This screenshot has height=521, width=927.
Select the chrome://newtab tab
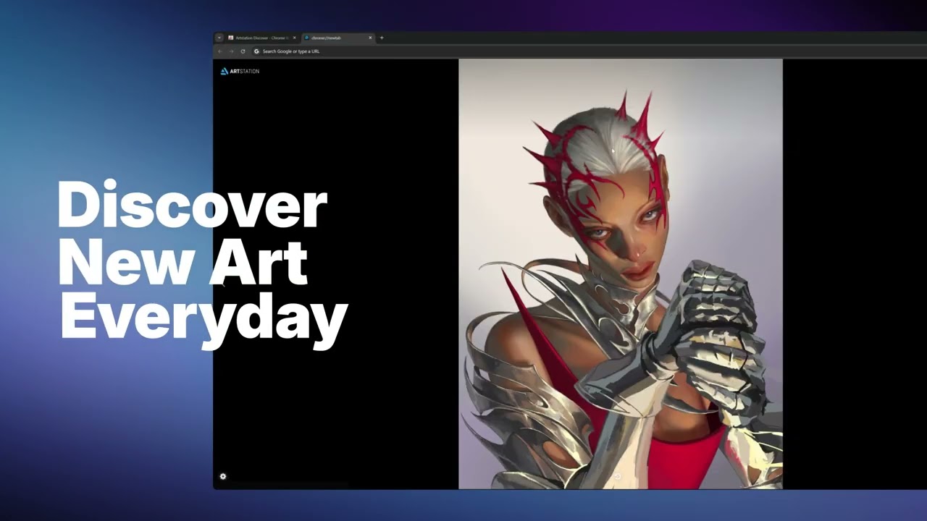[338, 38]
